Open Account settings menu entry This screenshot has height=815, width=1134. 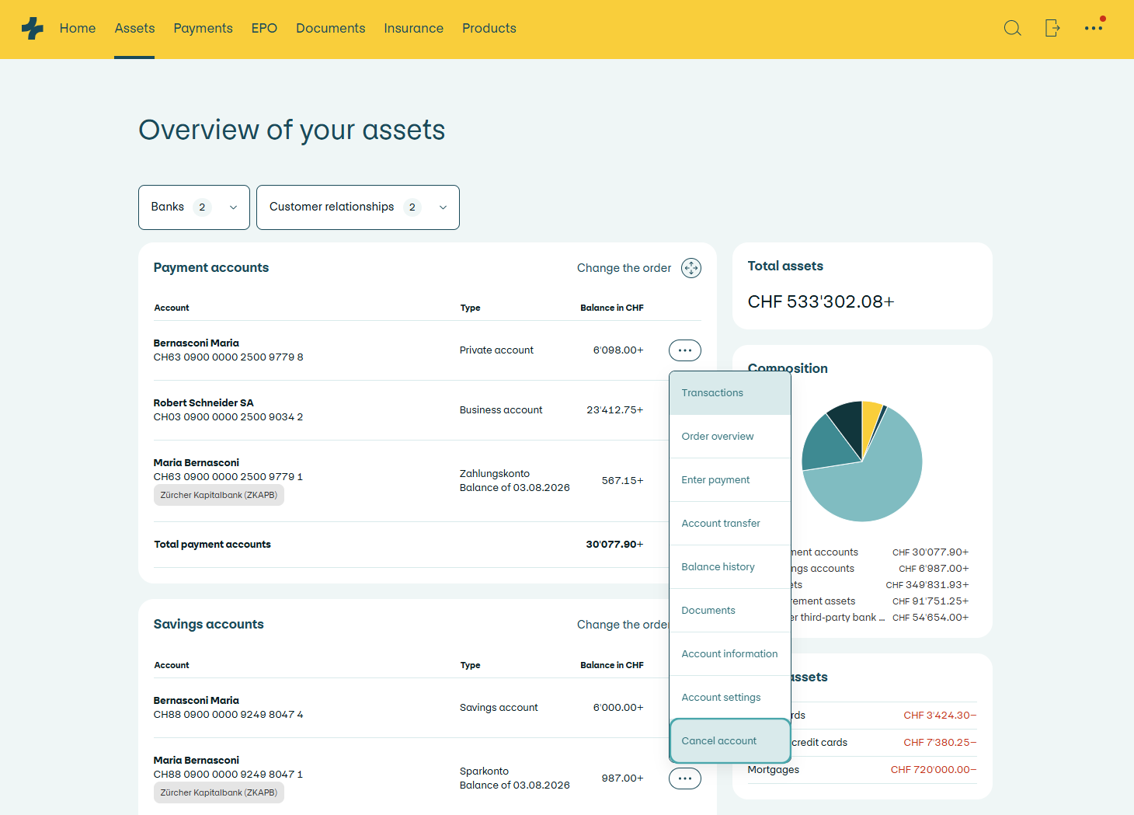pyautogui.click(x=730, y=698)
